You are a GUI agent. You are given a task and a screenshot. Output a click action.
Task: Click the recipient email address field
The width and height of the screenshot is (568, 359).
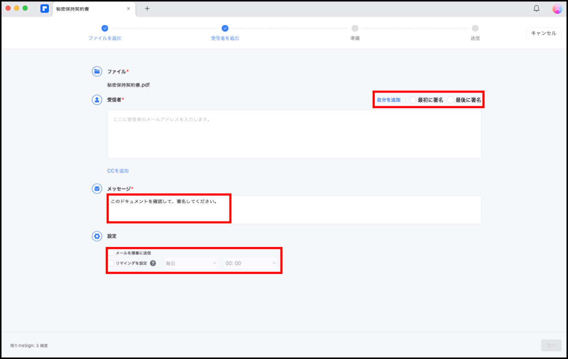click(x=294, y=134)
